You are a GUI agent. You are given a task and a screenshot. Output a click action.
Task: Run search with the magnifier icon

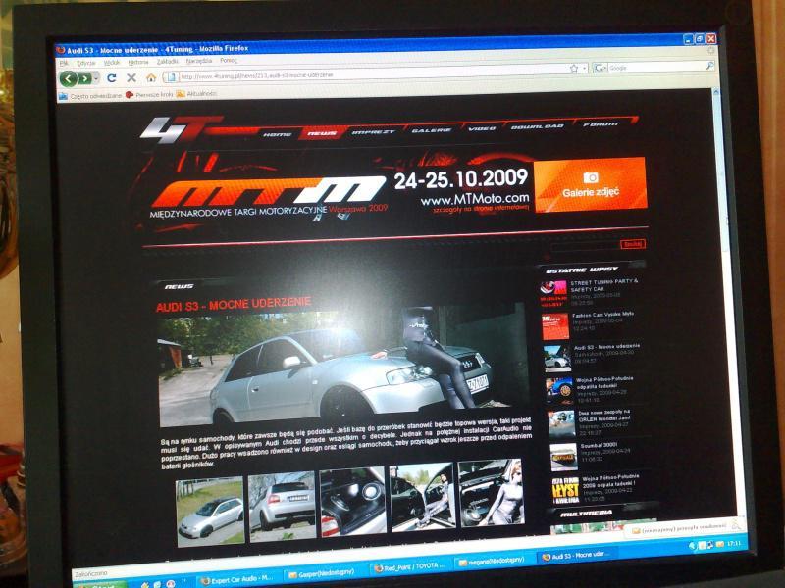(709, 66)
